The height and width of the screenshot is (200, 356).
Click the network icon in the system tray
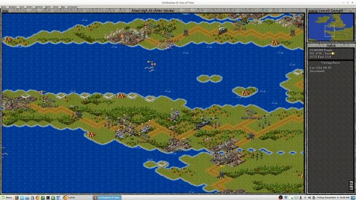tap(305, 198)
